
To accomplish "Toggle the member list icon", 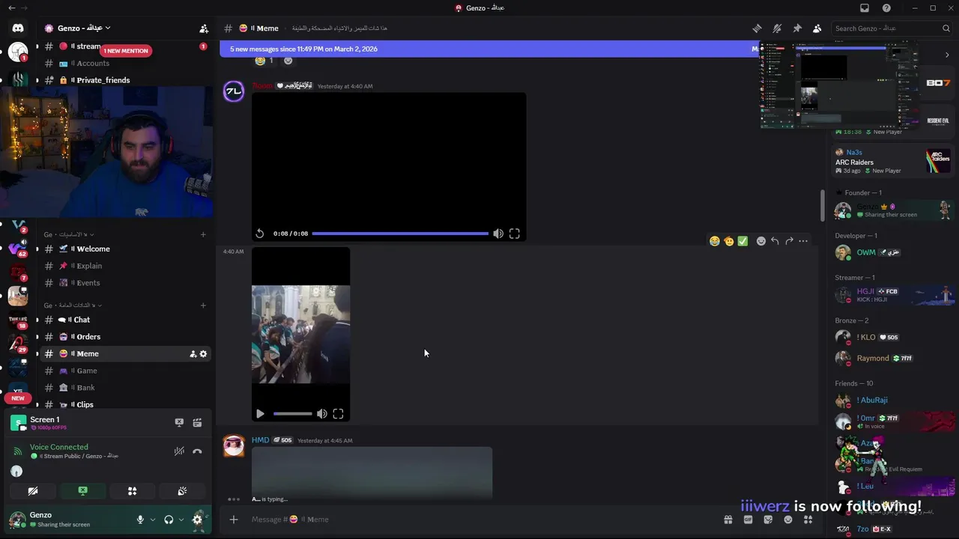I will coord(817,28).
